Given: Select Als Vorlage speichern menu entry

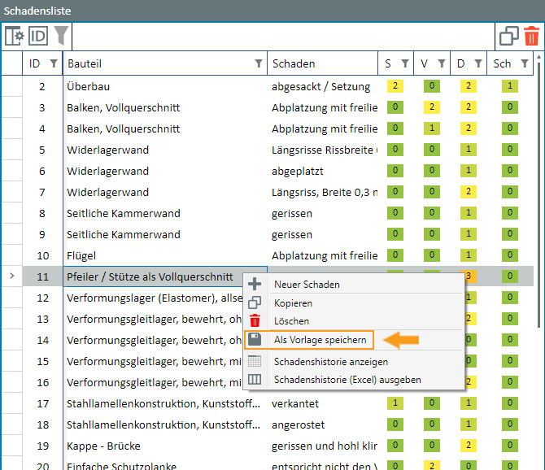Looking at the screenshot, I should pyautogui.click(x=320, y=339).
